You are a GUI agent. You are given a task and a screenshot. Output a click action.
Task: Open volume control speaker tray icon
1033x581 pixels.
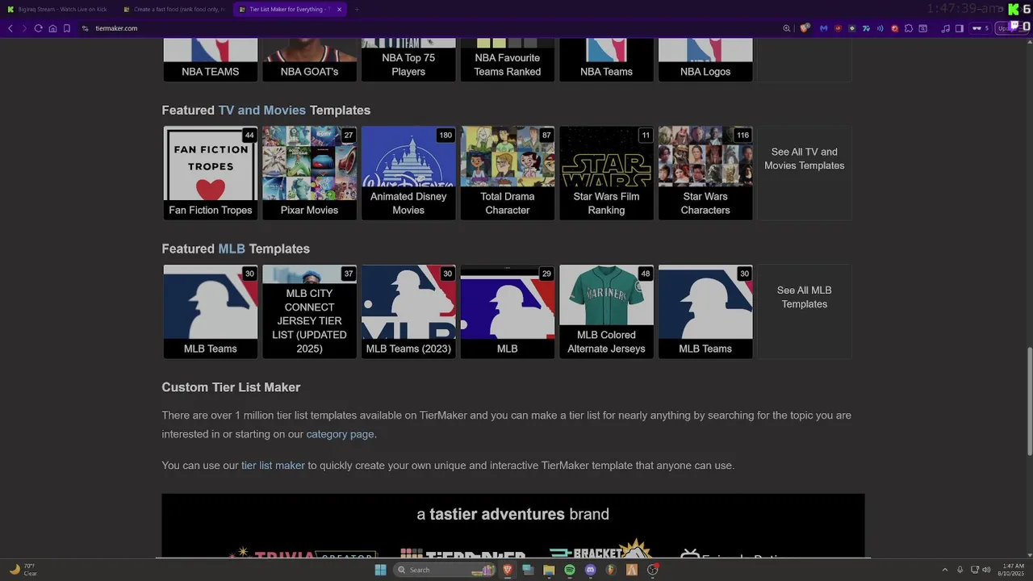[x=986, y=570]
